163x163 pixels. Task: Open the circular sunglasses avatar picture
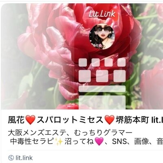(x=102, y=37)
